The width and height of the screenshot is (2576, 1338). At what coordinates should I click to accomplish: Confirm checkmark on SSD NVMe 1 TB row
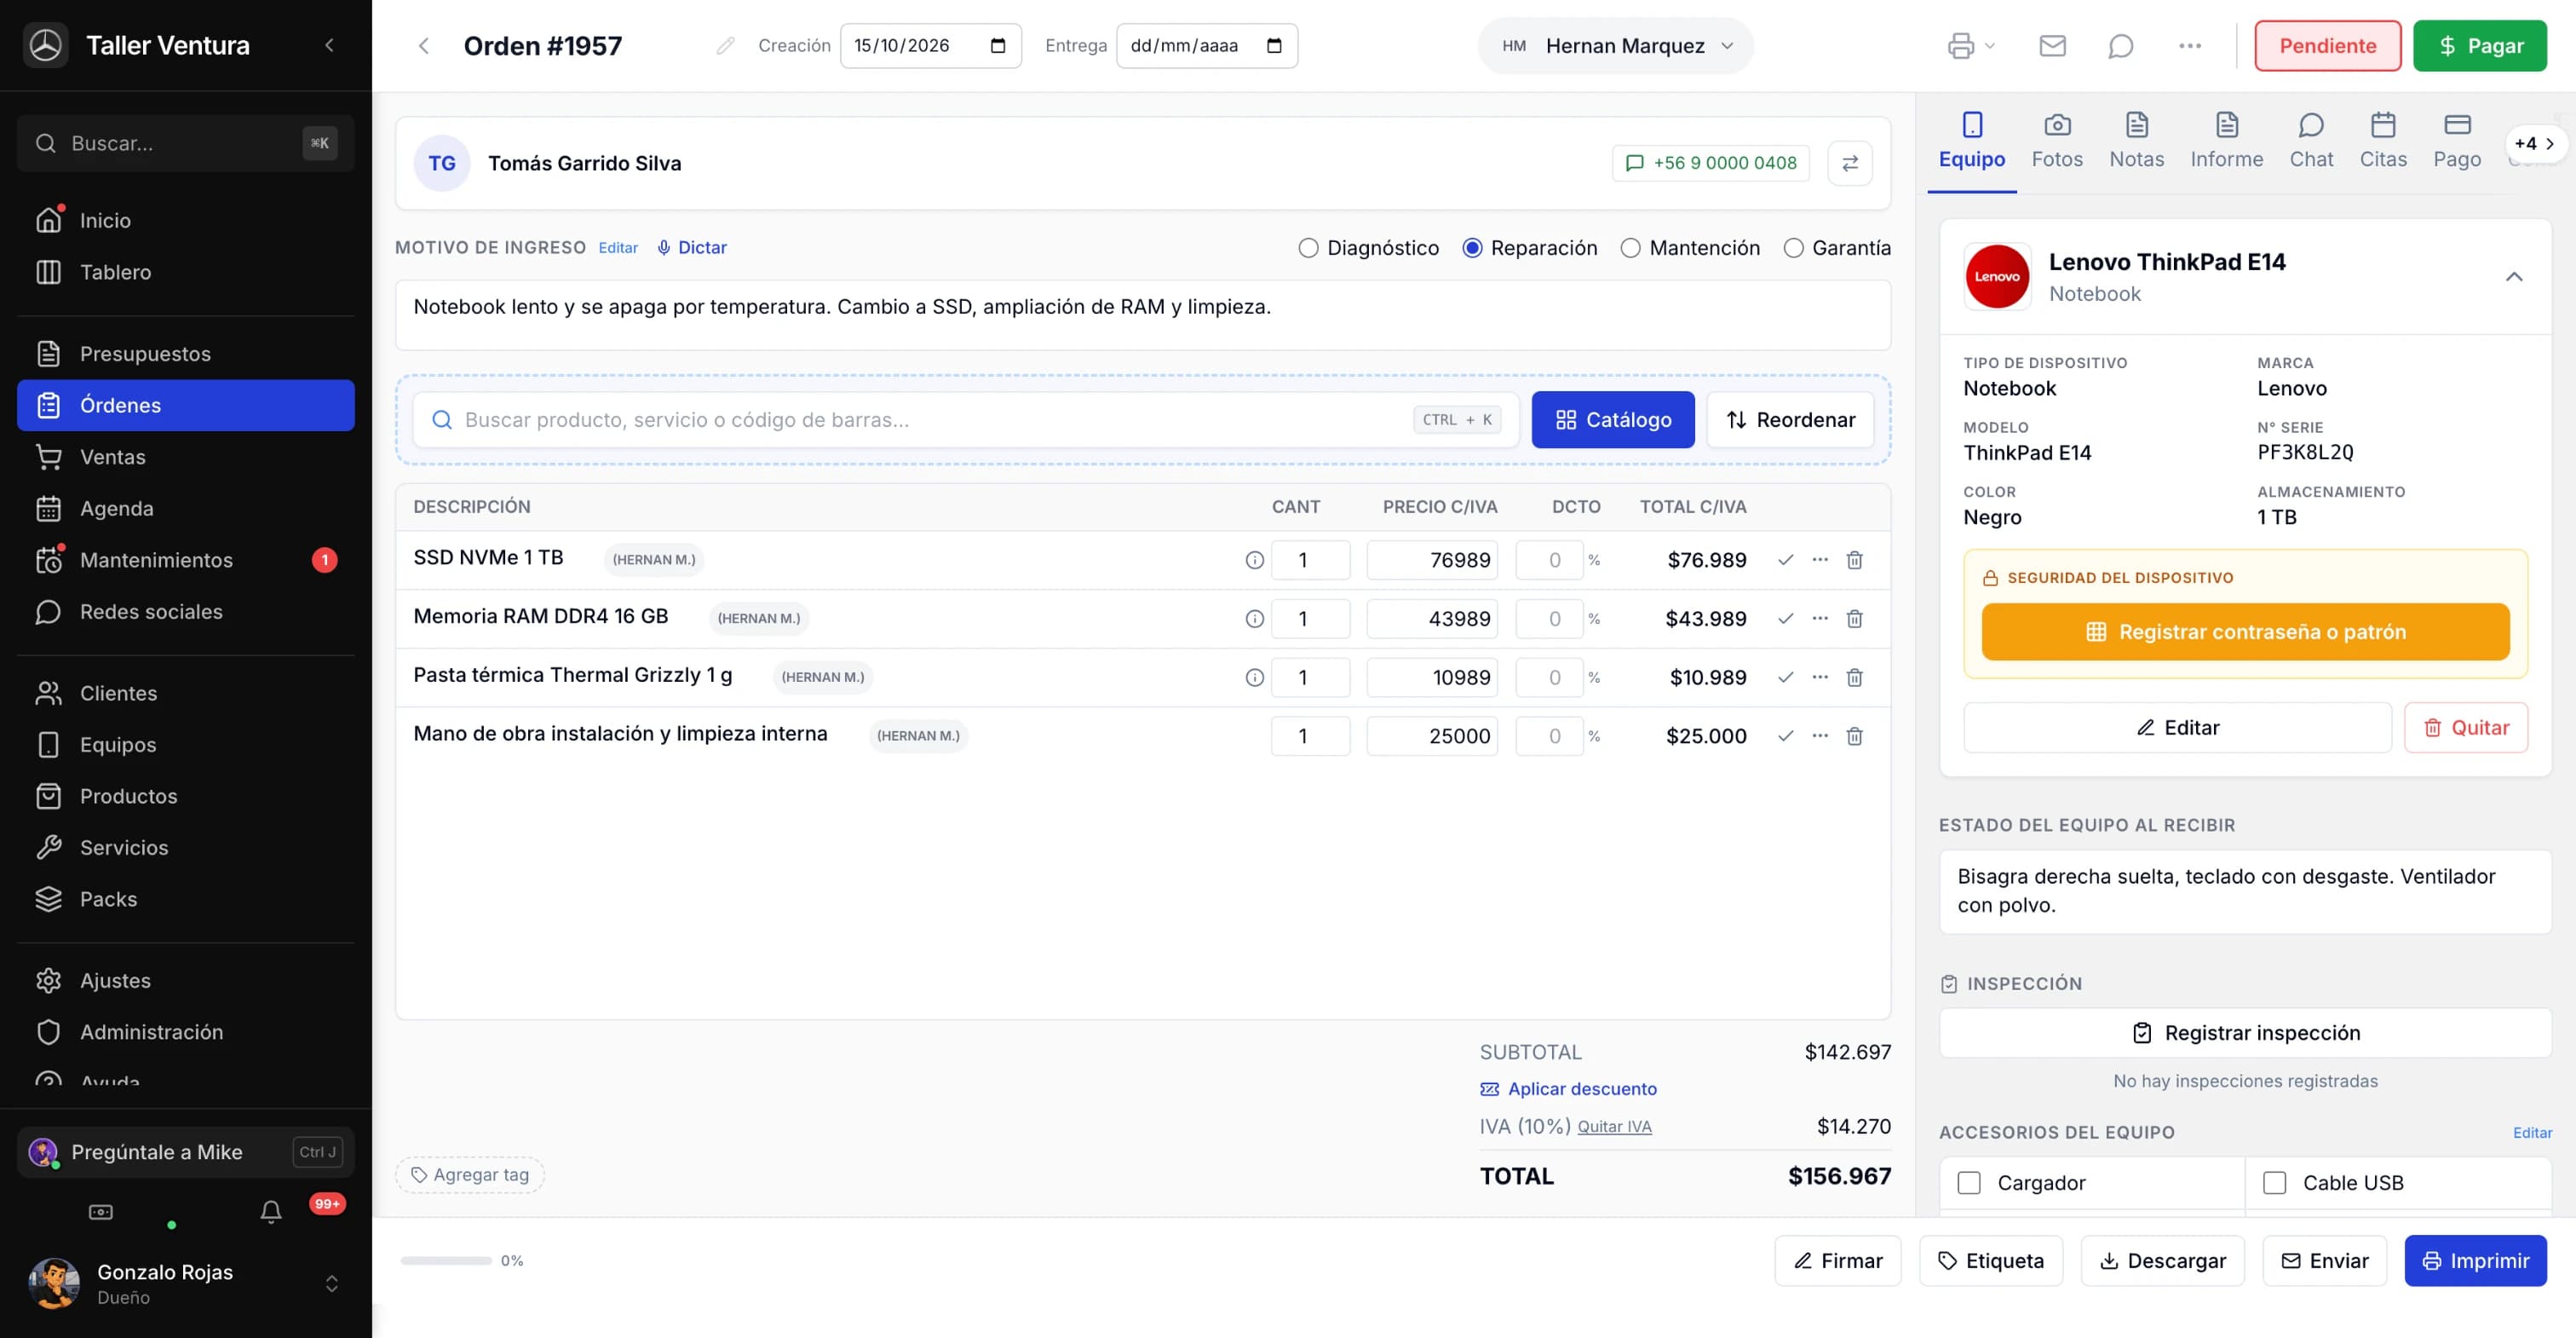point(1785,561)
